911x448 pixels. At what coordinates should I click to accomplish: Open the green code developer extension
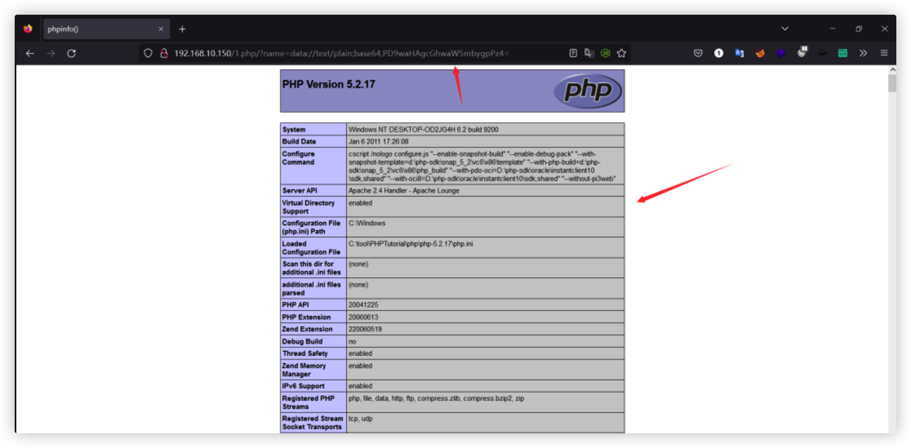click(x=842, y=53)
